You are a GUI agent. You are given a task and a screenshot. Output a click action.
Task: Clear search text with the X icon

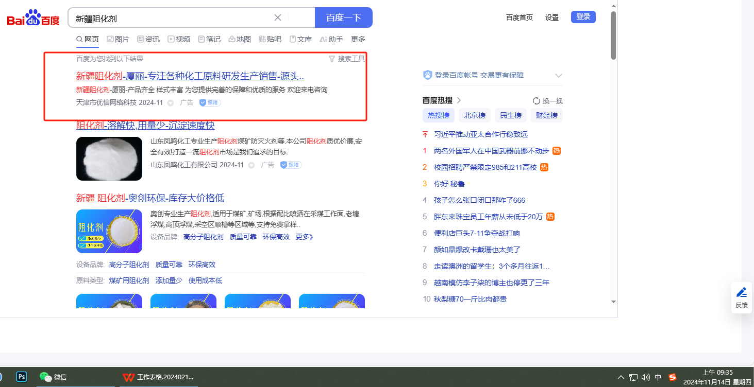278,17
